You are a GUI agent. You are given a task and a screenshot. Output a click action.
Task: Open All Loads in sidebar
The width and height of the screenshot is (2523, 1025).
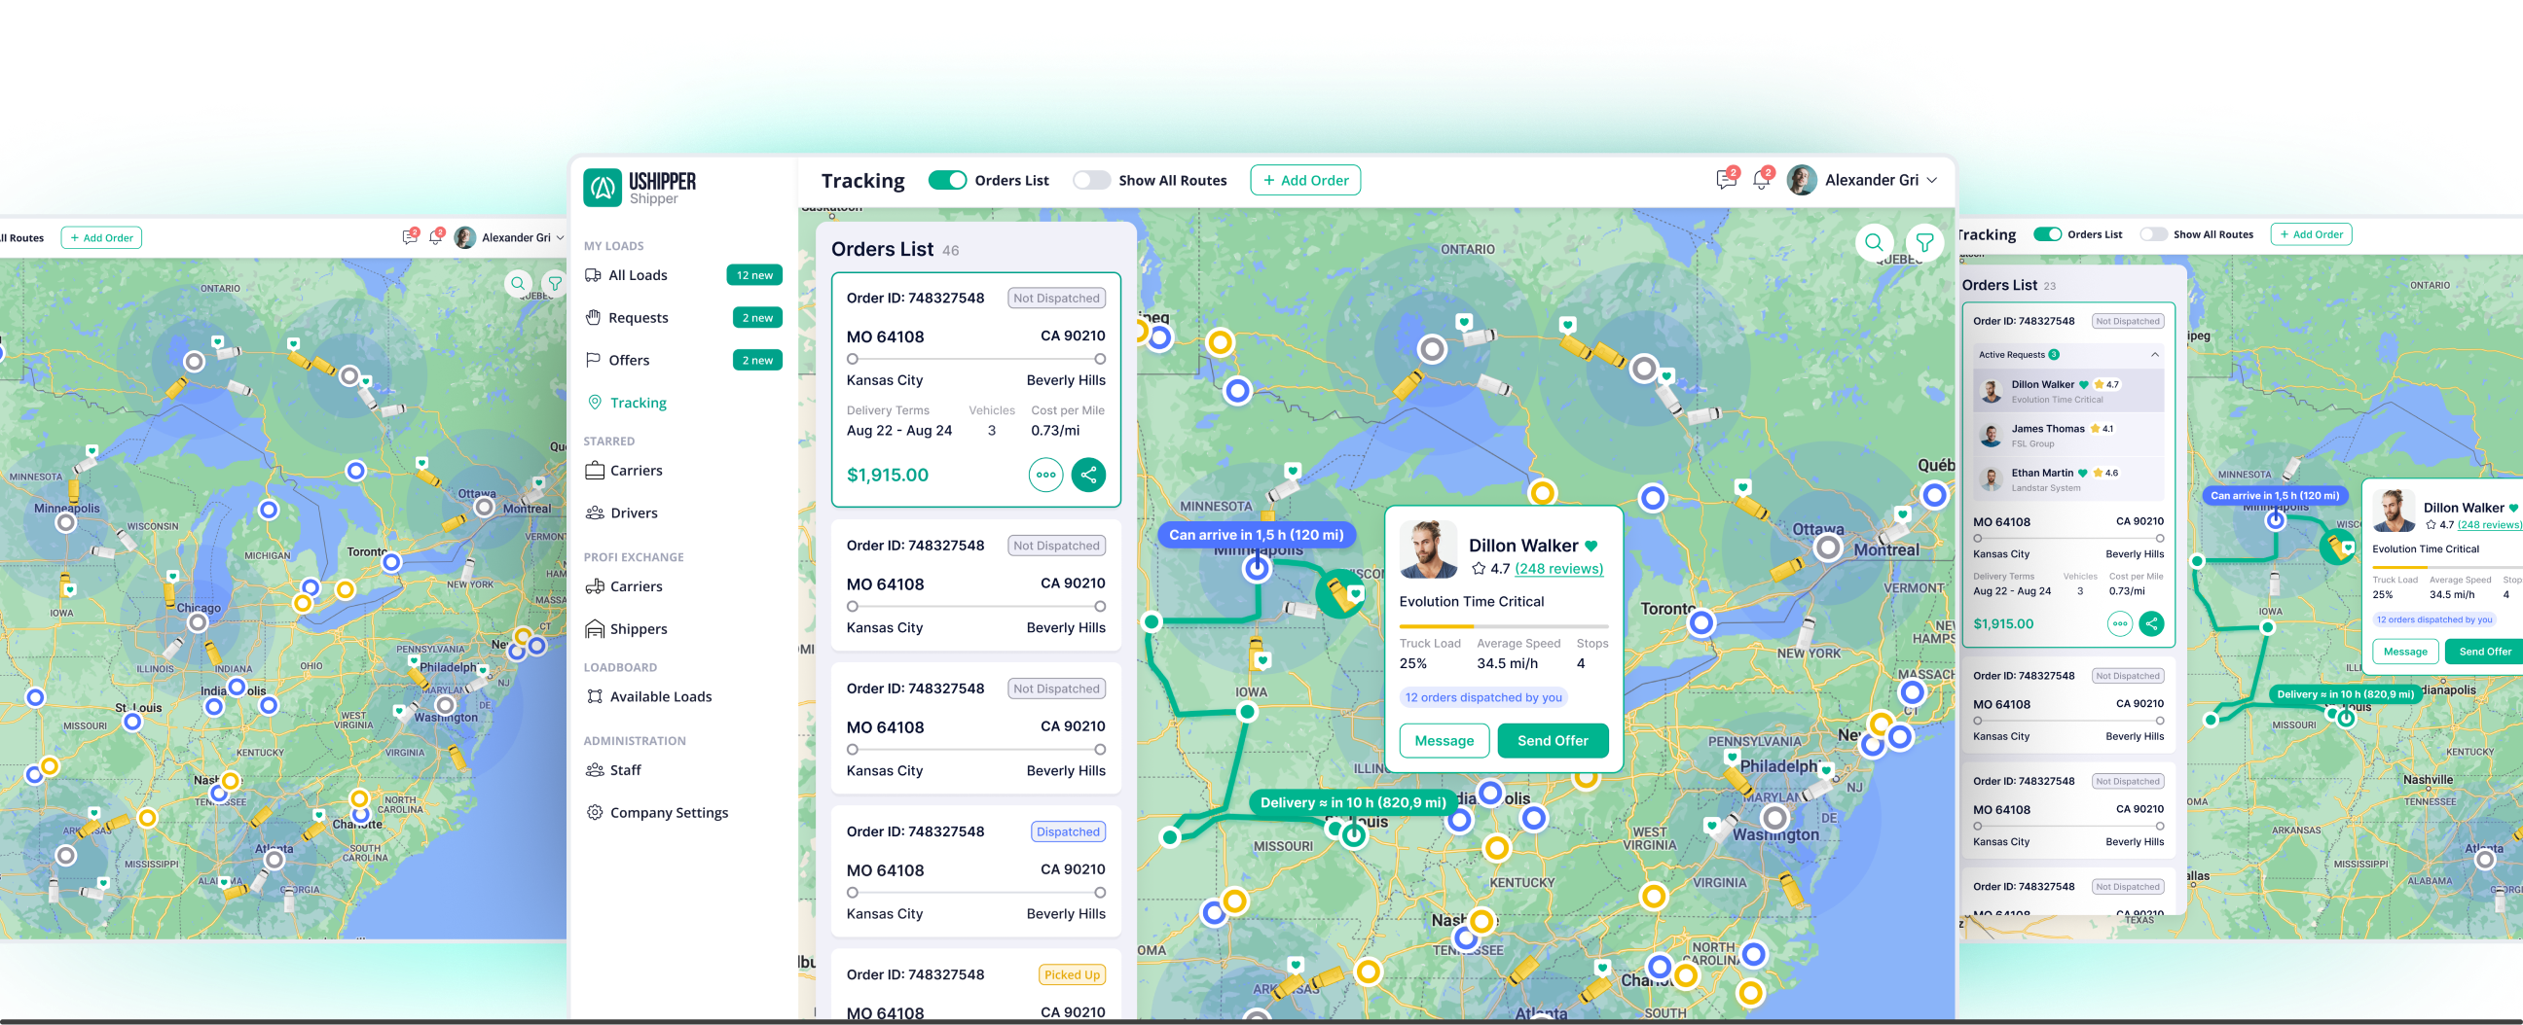click(x=638, y=275)
